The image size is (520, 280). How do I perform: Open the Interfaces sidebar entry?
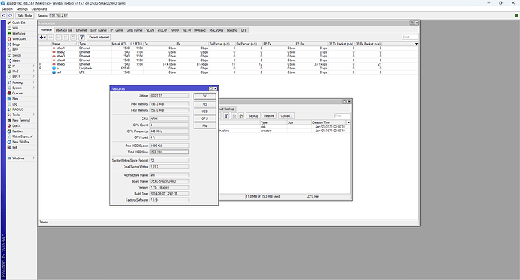click(x=19, y=33)
